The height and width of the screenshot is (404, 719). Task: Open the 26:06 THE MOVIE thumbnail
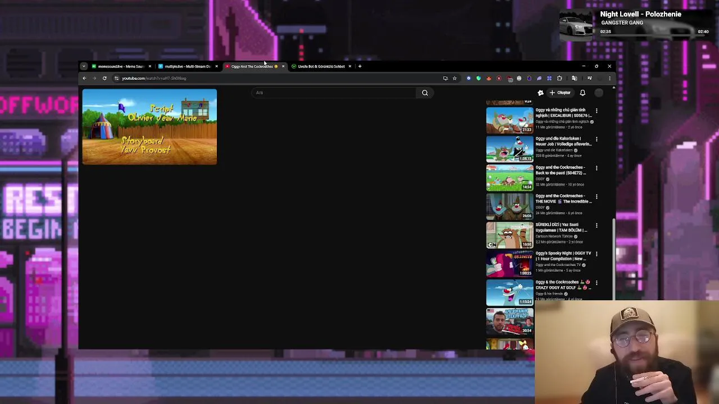pos(509,206)
